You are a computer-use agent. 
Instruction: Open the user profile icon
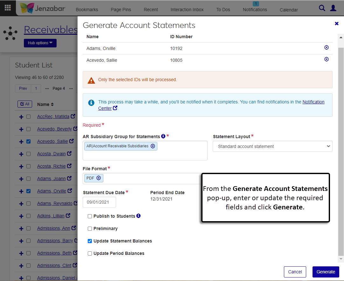333,8
